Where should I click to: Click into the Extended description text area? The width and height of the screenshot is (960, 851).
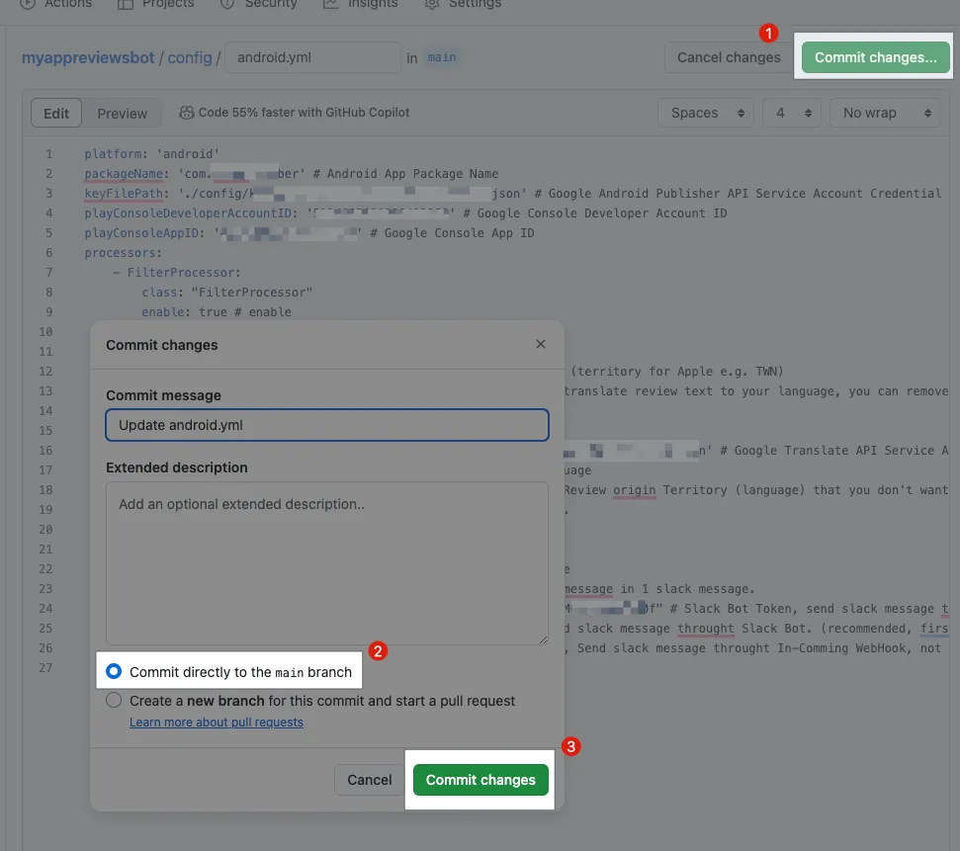point(327,563)
